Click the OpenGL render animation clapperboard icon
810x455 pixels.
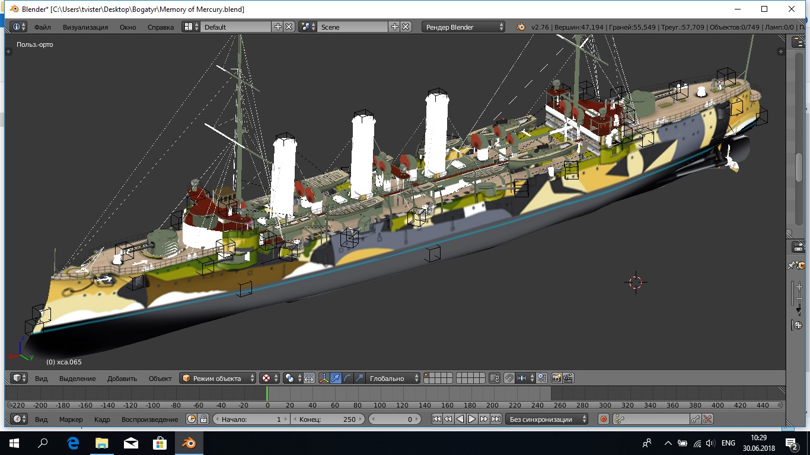568,378
